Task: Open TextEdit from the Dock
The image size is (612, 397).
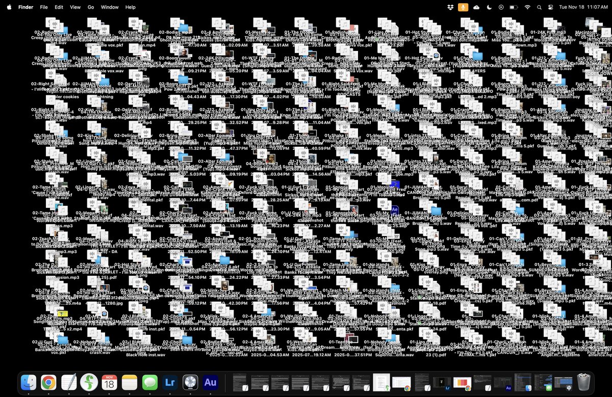Action: (69, 382)
